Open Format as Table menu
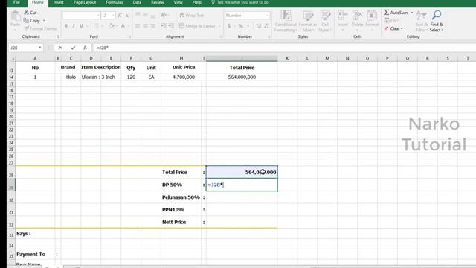Image resolution: width=476 pixels, height=268 pixels. point(307,21)
